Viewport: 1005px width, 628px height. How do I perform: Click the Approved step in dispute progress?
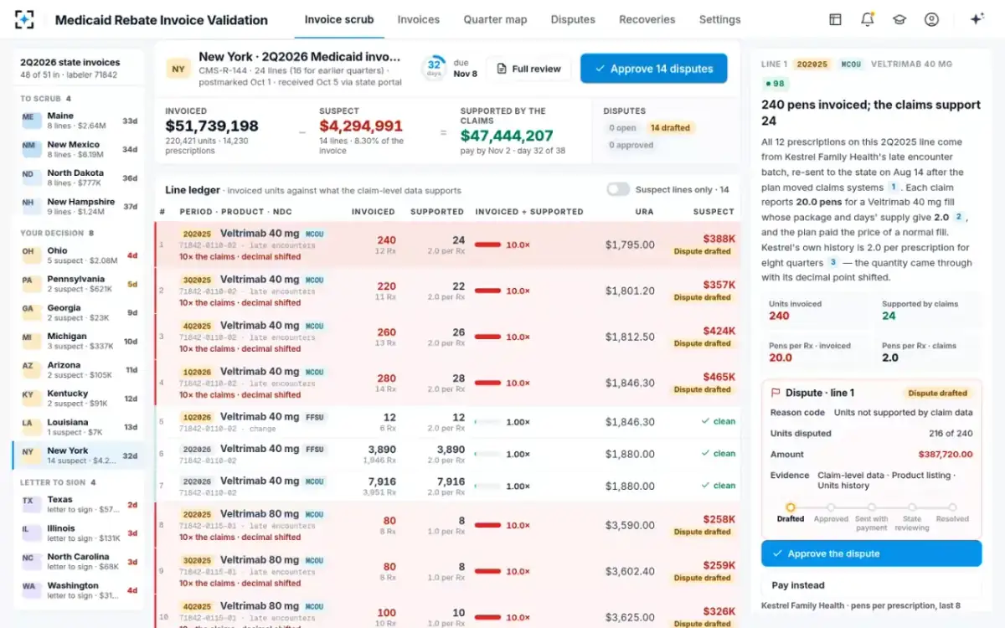point(831,512)
